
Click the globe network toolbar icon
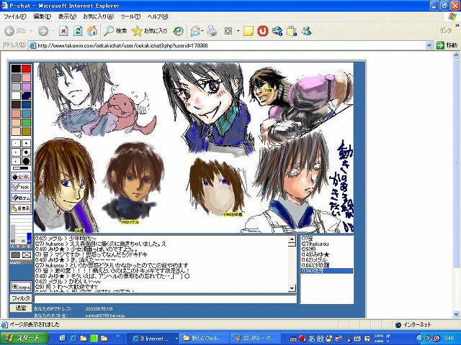tap(277, 31)
